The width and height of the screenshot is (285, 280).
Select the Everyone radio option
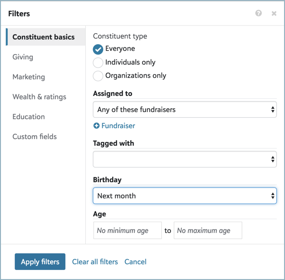(x=98, y=49)
